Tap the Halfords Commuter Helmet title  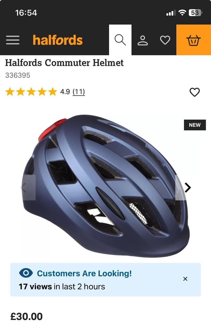pyautogui.click(x=64, y=63)
